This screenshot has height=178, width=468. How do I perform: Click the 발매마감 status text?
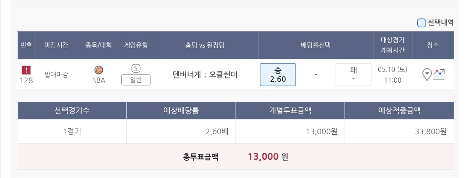(x=56, y=74)
